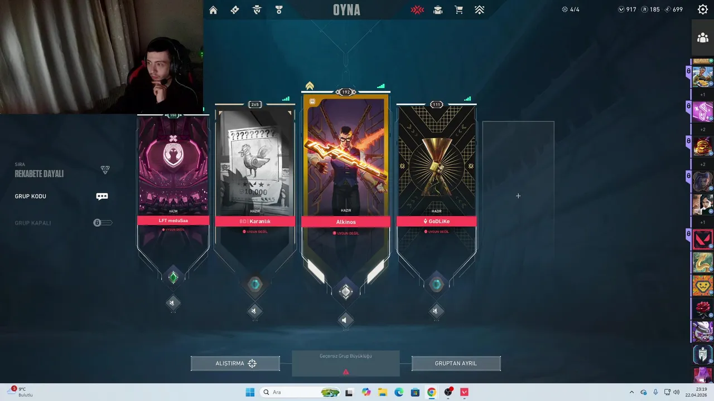714x401 pixels.
Task: Open the Career trophy icon
Action: click(x=279, y=9)
